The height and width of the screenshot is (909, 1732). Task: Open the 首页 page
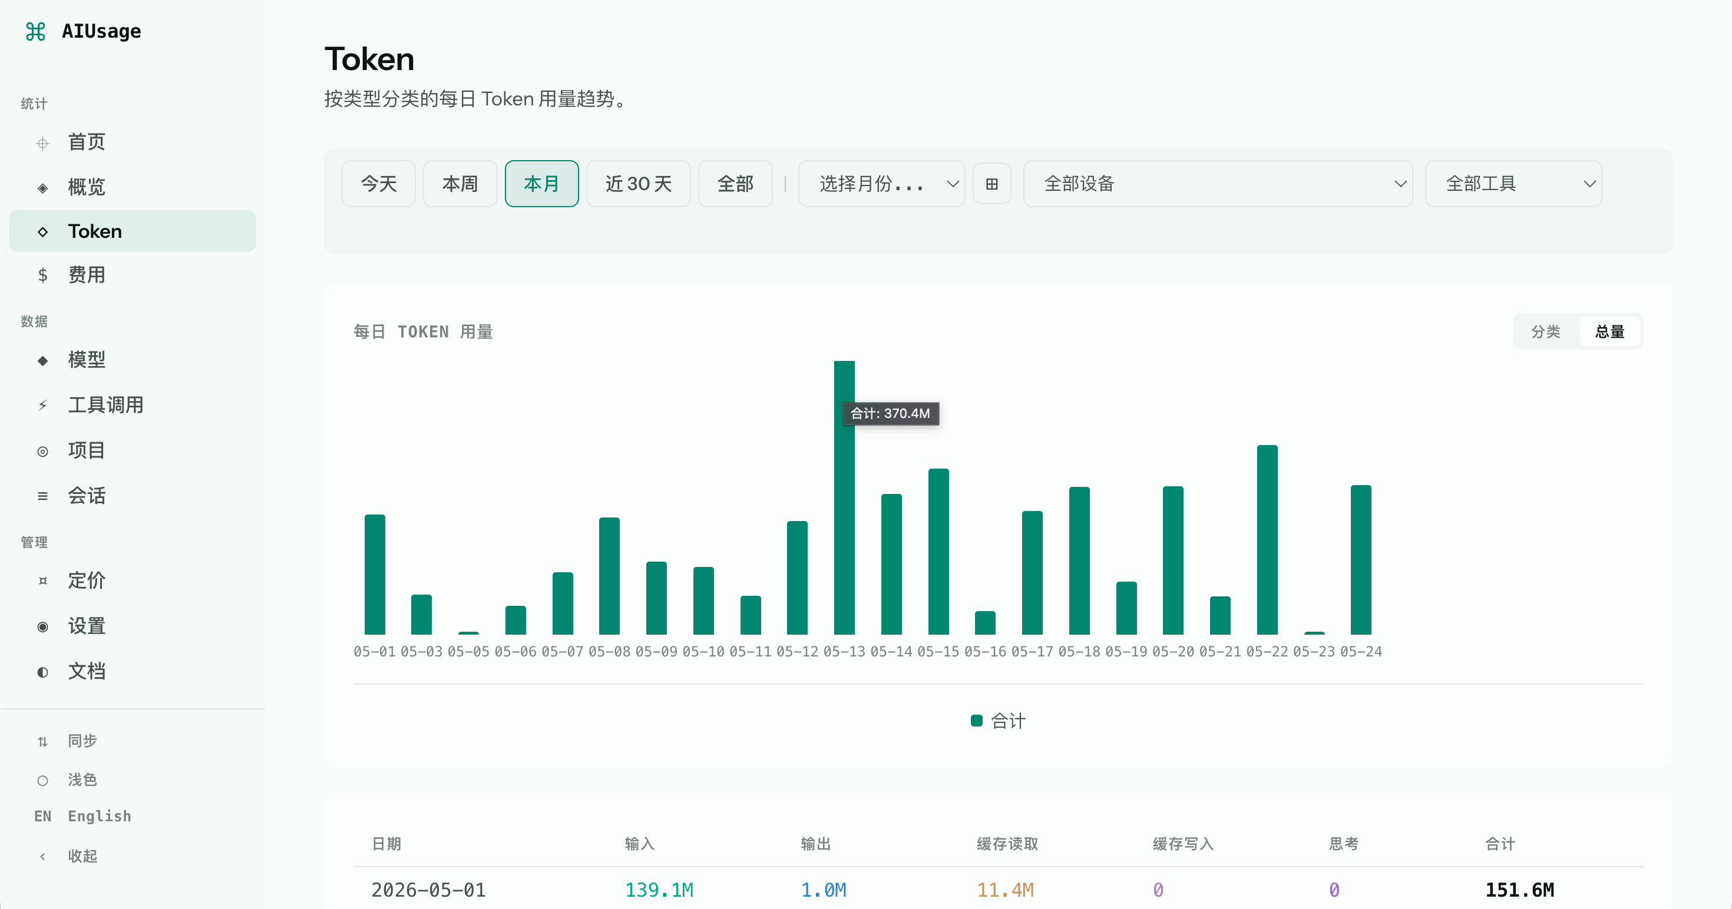(133, 142)
